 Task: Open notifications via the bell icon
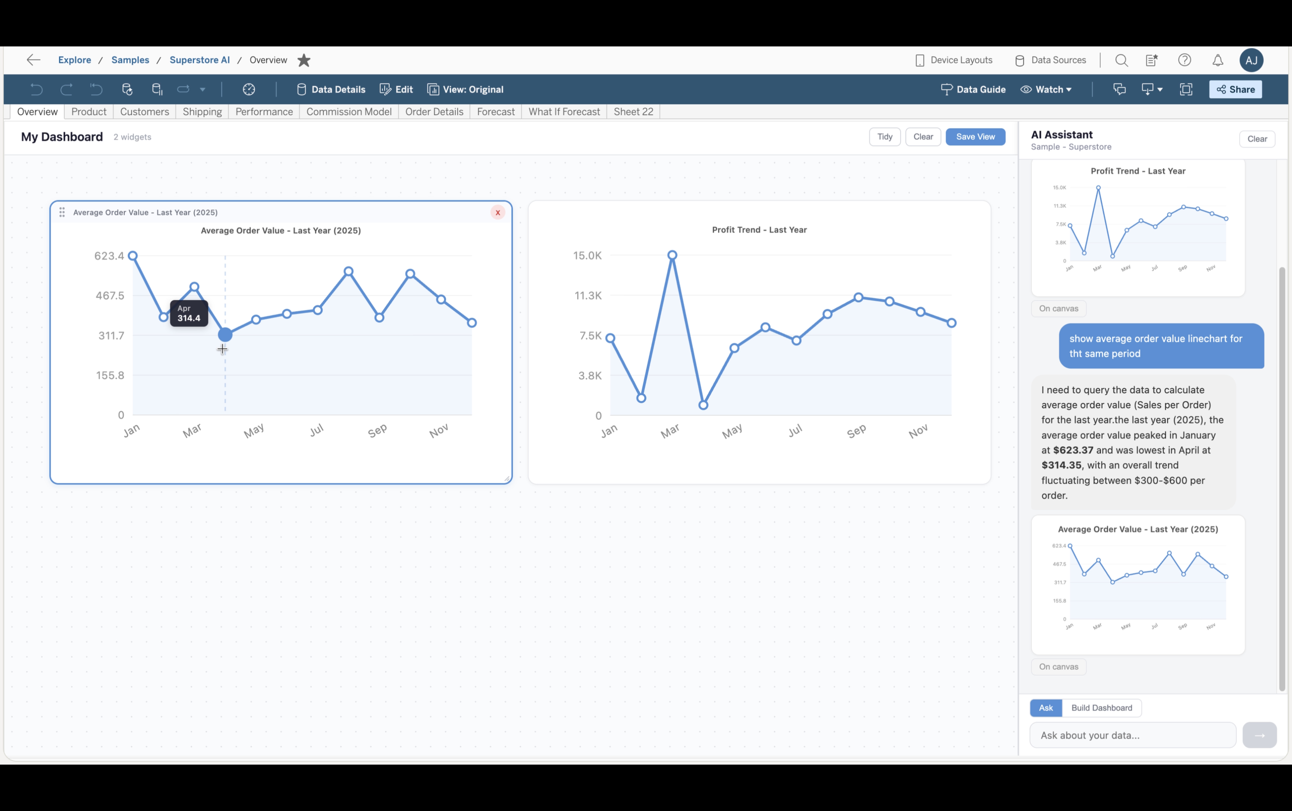pos(1217,60)
